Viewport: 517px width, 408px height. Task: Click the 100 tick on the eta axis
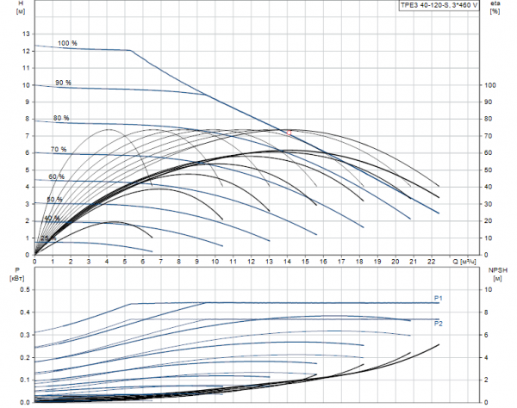(490, 85)
